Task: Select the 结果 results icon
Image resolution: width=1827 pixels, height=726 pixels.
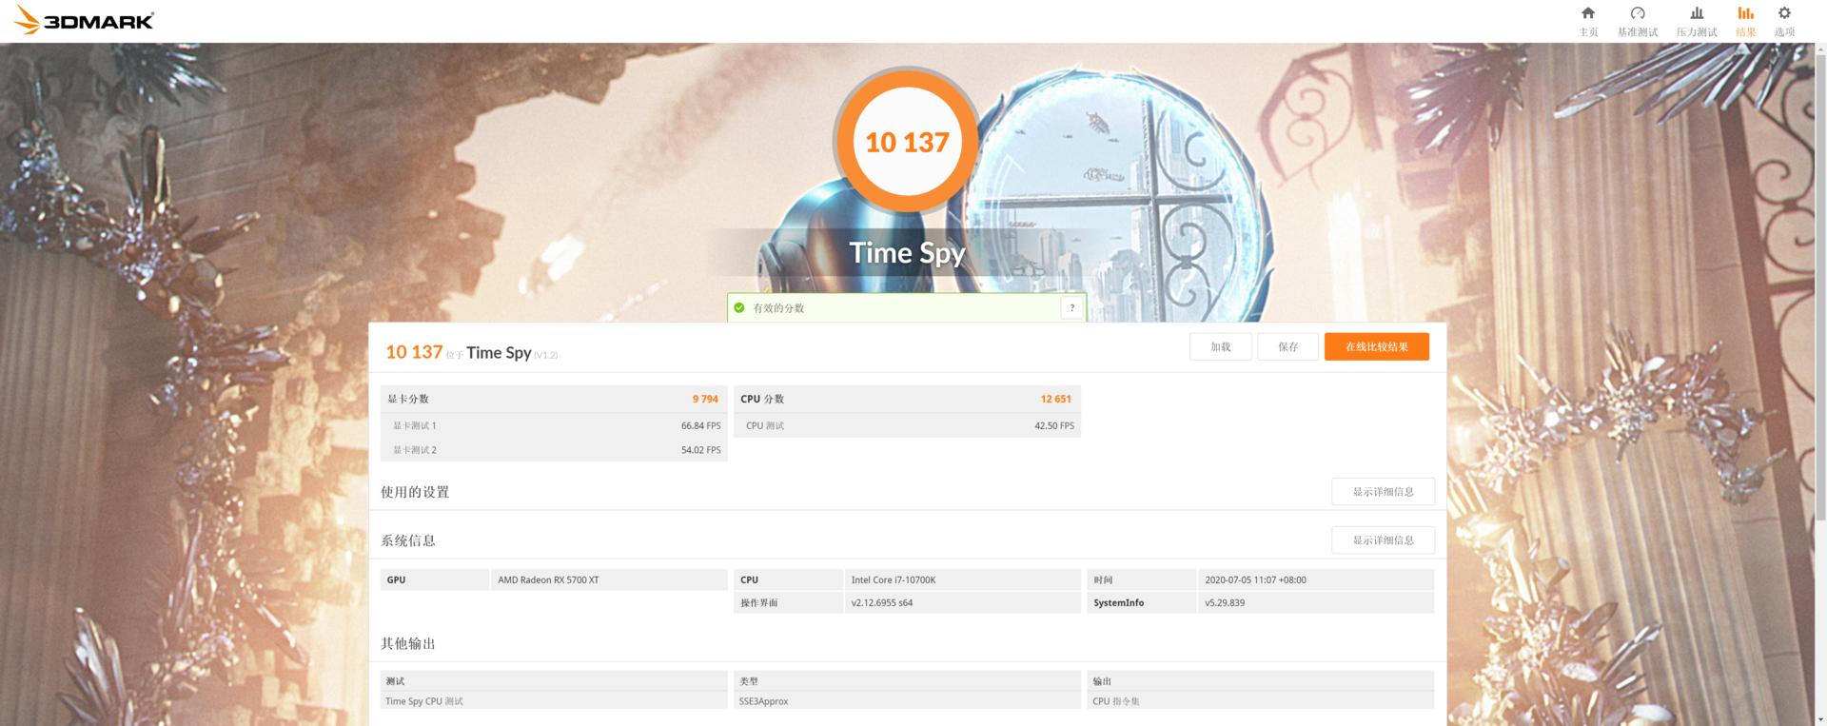Action: [x=1745, y=13]
